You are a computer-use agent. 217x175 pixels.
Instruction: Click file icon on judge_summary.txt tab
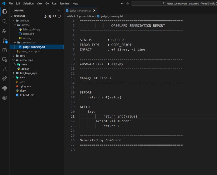tap(68, 11)
